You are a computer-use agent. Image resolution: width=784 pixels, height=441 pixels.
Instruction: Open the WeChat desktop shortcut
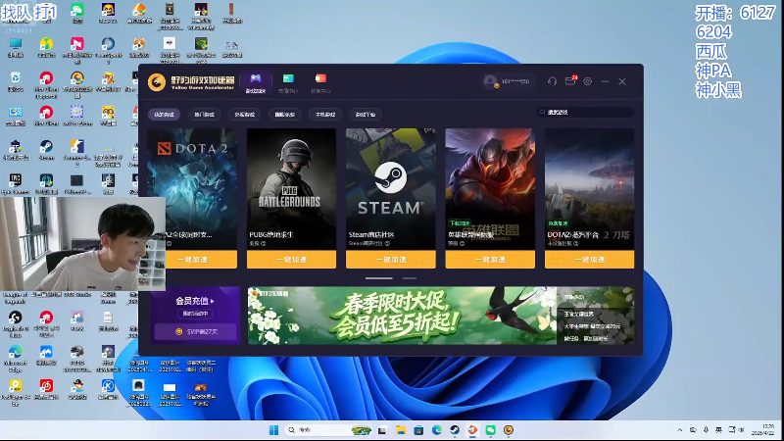click(x=77, y=13)
